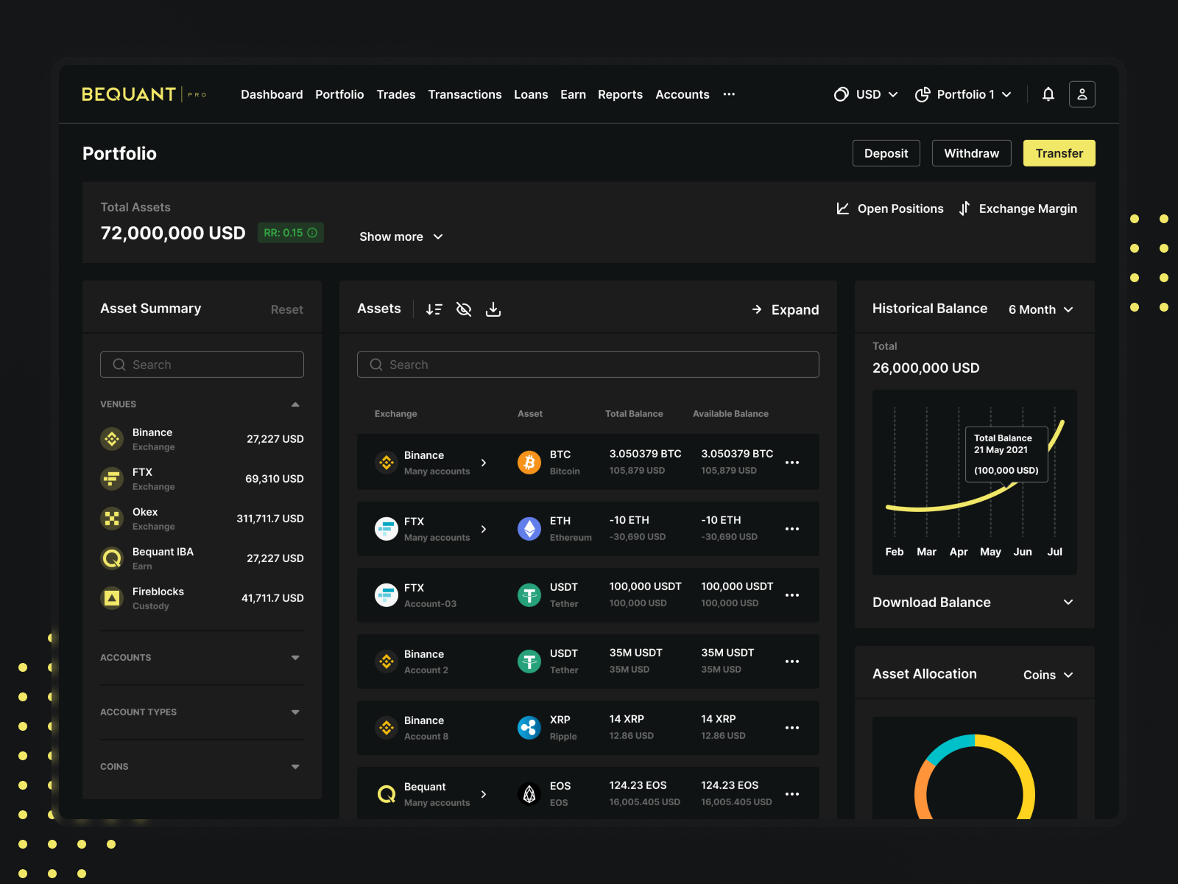This screenshot has height=884, width=1178.
Task: Click the Withdraw button
Action: pyautogui.click(x=972, y=153)
